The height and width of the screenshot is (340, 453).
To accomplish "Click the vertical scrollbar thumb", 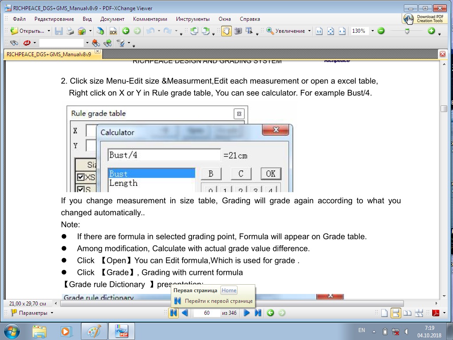I will pyautogui.click(x=444, y=109).
